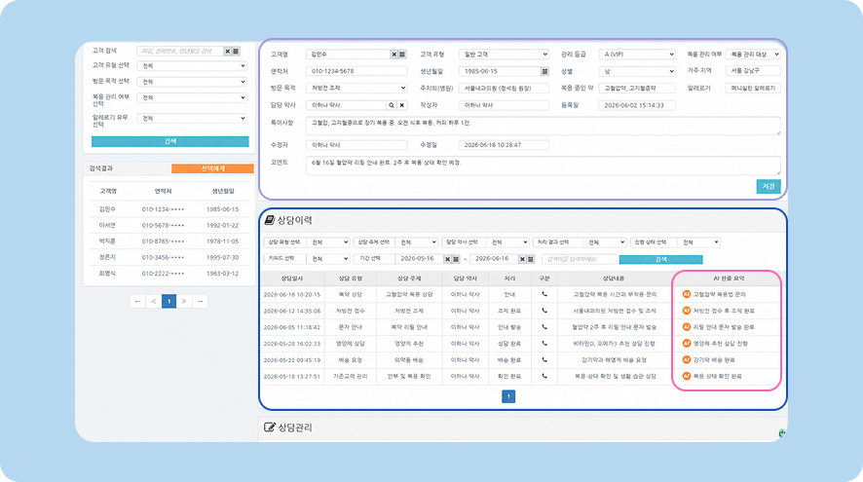The width and height of the screenshot is (863, 482).
Task: Clear the 담당 약사 field with X icon
Action: tap(402, 105)
